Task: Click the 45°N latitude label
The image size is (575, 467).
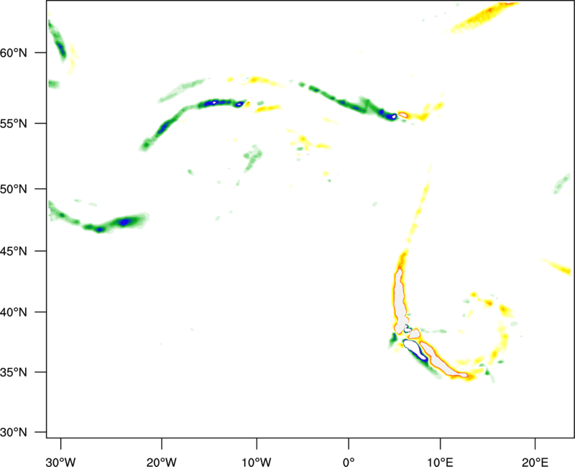Action: click(x=14, y=251)
